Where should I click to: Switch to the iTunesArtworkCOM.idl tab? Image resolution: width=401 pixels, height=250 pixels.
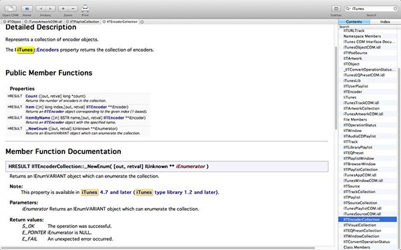43,22
